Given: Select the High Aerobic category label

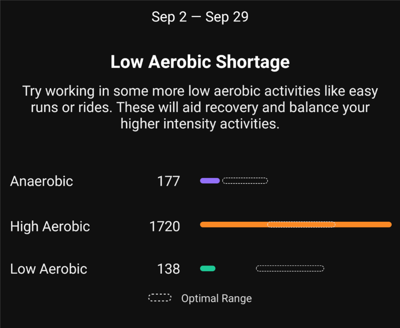Looking at the screenshot, I should 50,227.
